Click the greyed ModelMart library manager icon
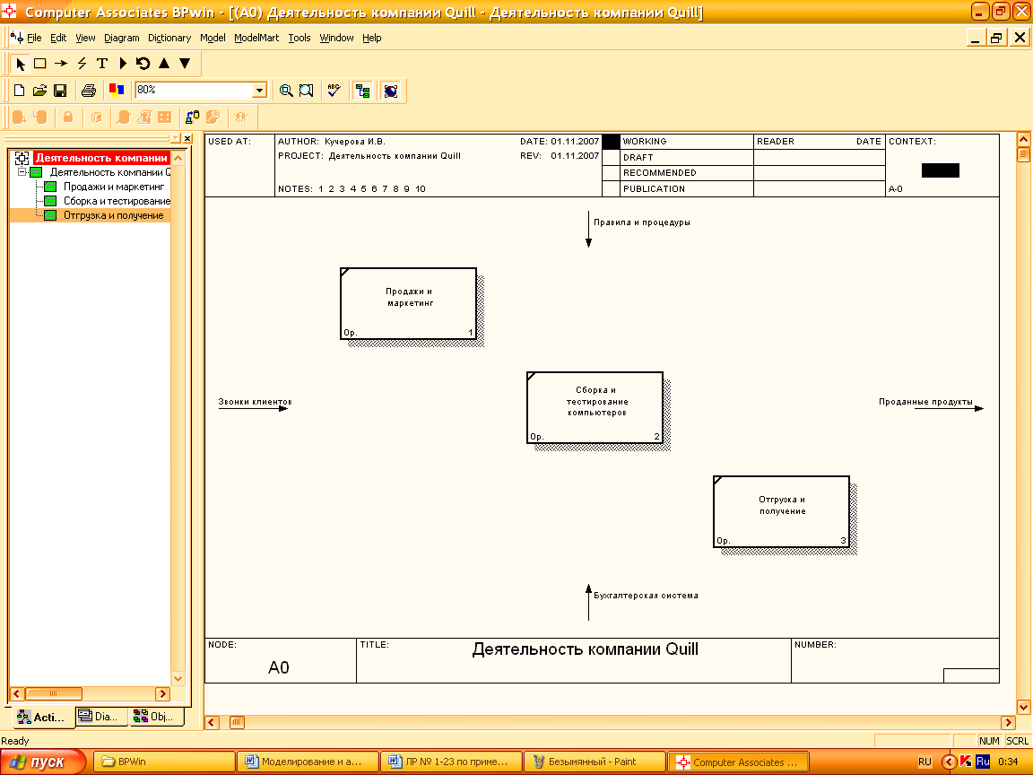This screenshot has height=775, width=1033. click(x=96, y=118)
